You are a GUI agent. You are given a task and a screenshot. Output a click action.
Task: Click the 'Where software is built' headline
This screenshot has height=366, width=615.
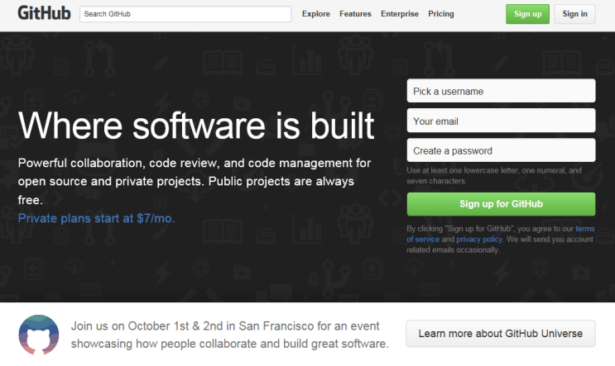pos(195,126)
